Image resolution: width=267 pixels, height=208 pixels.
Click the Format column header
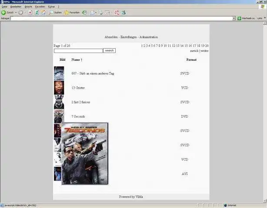click(x=191, y=59)
